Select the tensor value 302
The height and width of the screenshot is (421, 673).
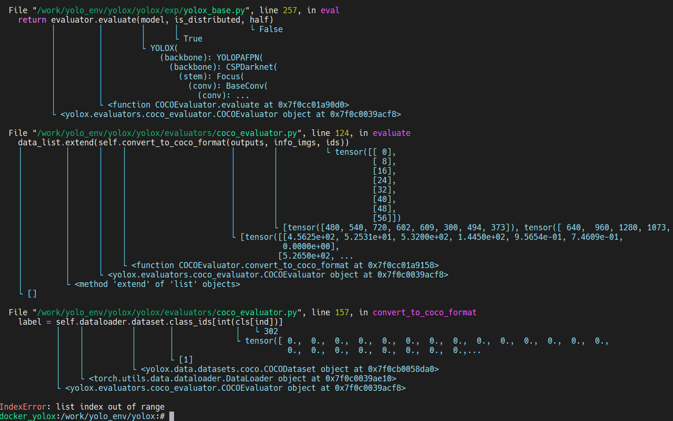coord(271,331)
